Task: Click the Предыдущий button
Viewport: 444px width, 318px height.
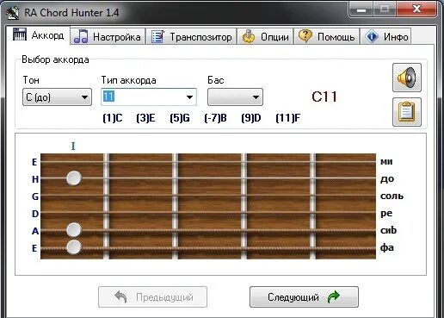Action: 152,296
